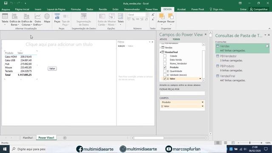Close the Filtros pane

coord(153,42)
